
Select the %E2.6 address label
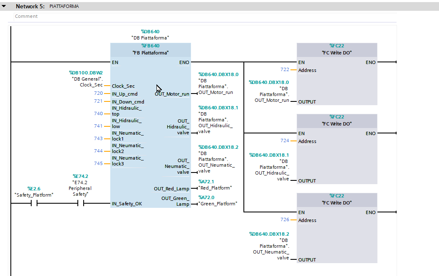click(34, 189)
